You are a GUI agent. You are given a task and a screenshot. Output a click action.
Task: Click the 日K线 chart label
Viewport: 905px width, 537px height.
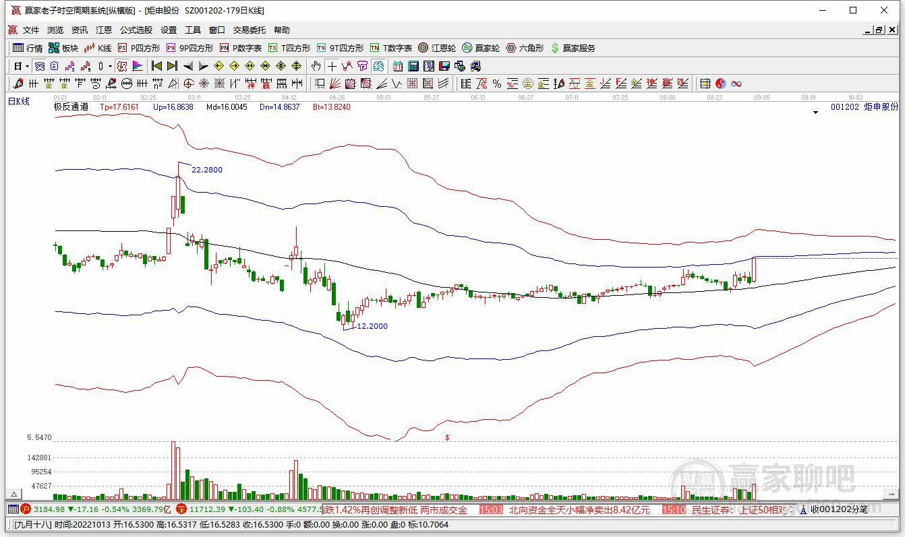(x=19, y=101)
